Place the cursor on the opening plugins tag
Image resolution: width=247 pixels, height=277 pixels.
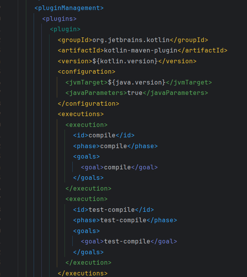pyautogui.click(x=59, y=19)
